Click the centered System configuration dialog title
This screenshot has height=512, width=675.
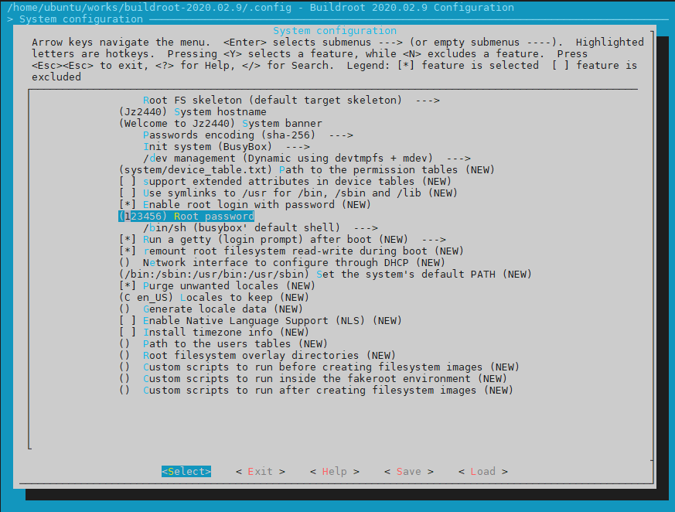pyautogui.click(x=335, y=31)
